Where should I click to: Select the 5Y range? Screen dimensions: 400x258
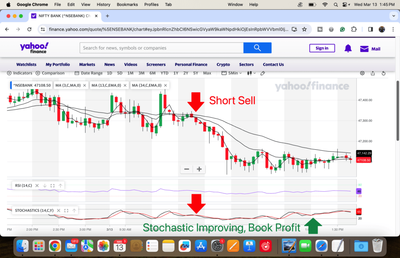click(x=196, y=73)
